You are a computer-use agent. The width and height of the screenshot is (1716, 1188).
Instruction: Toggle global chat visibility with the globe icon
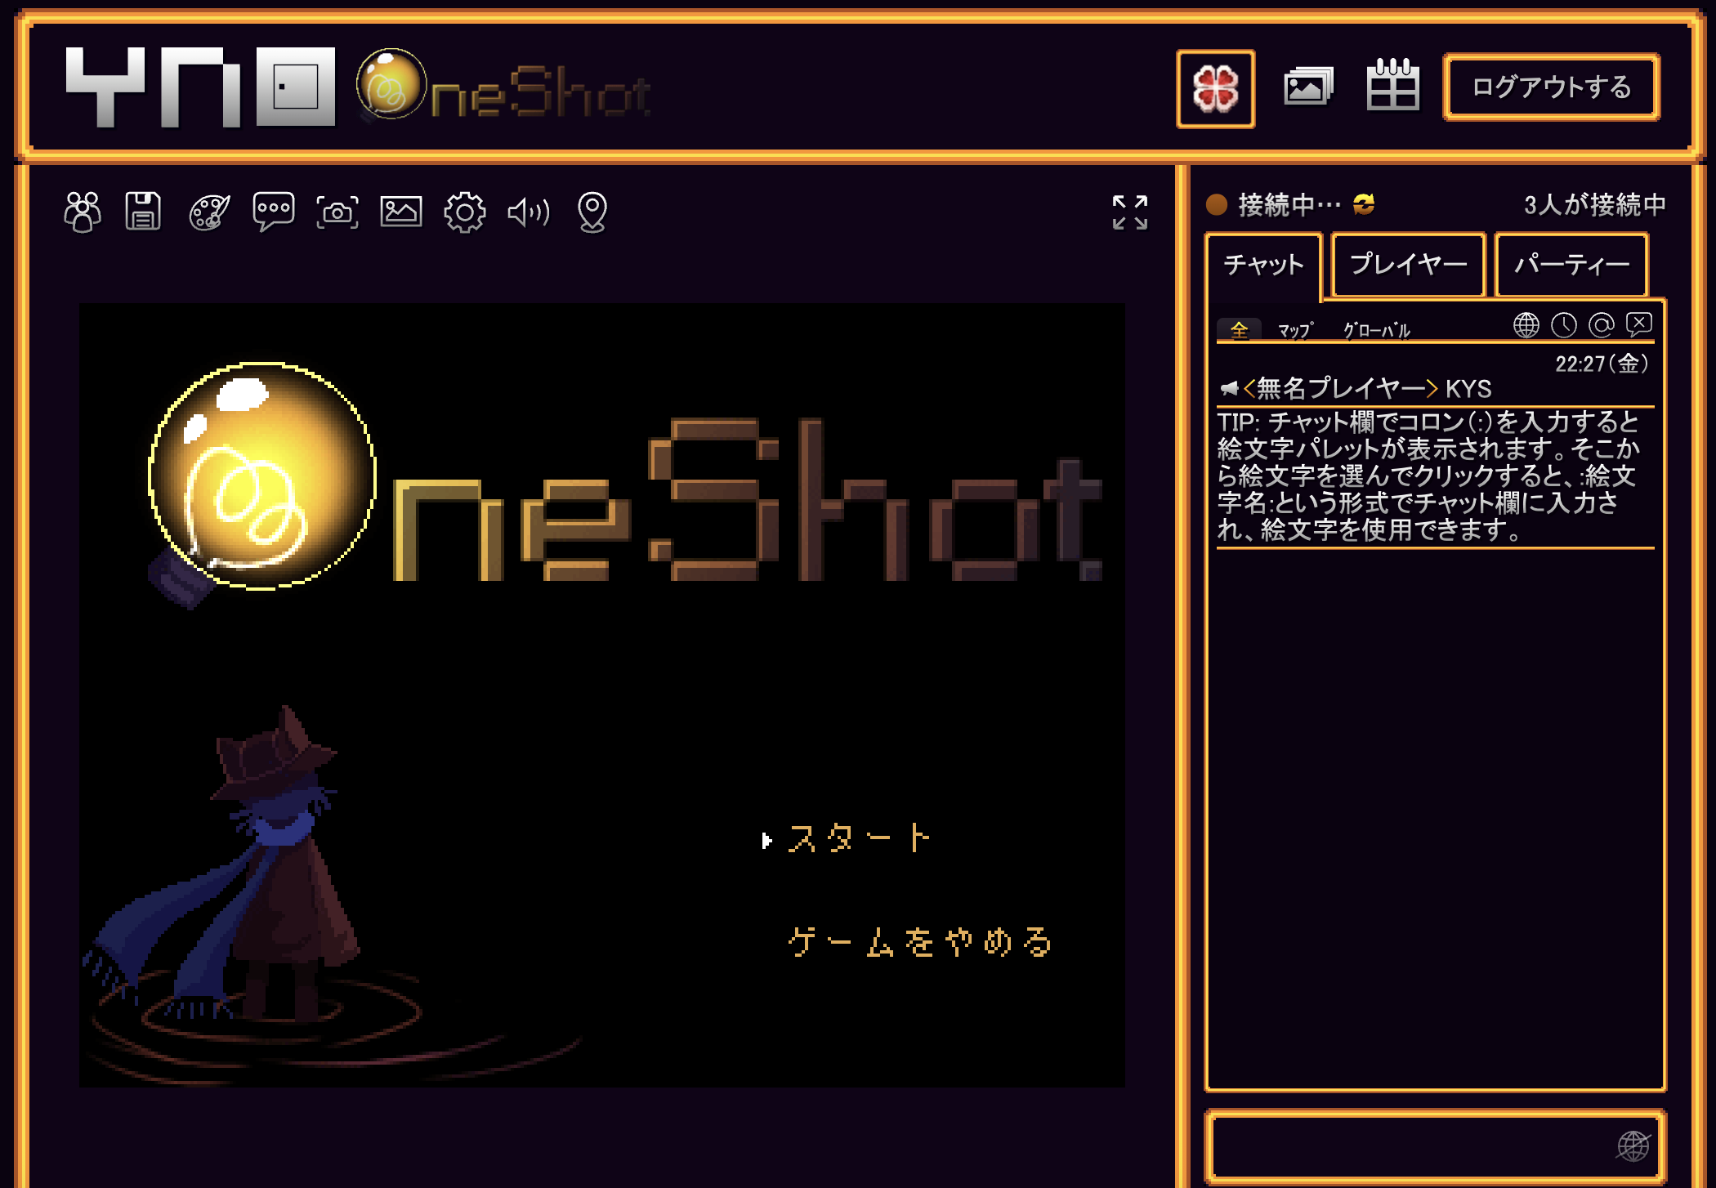[1526, 325]
